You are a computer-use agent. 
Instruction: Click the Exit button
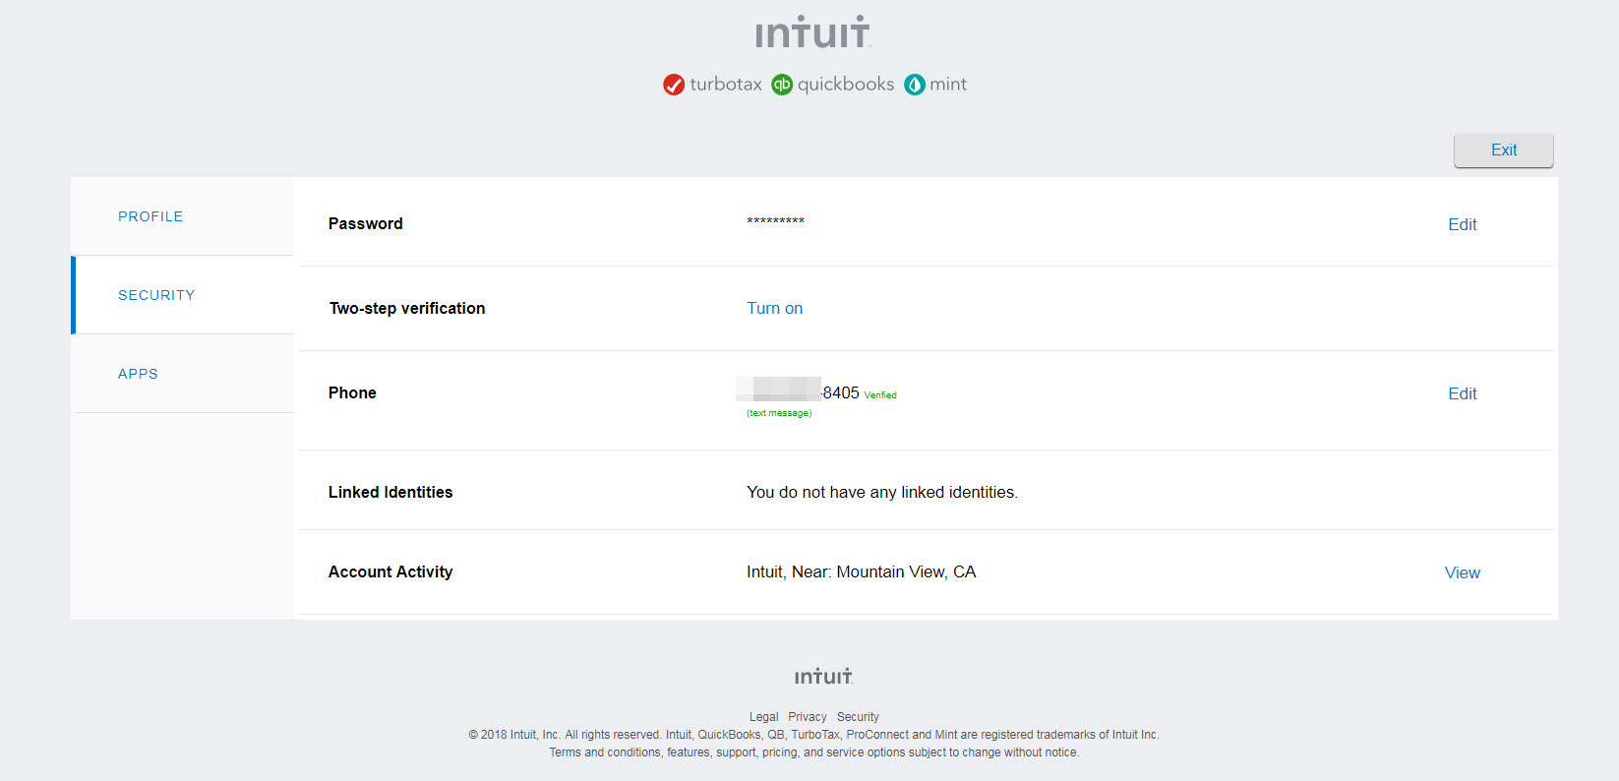1504,150
